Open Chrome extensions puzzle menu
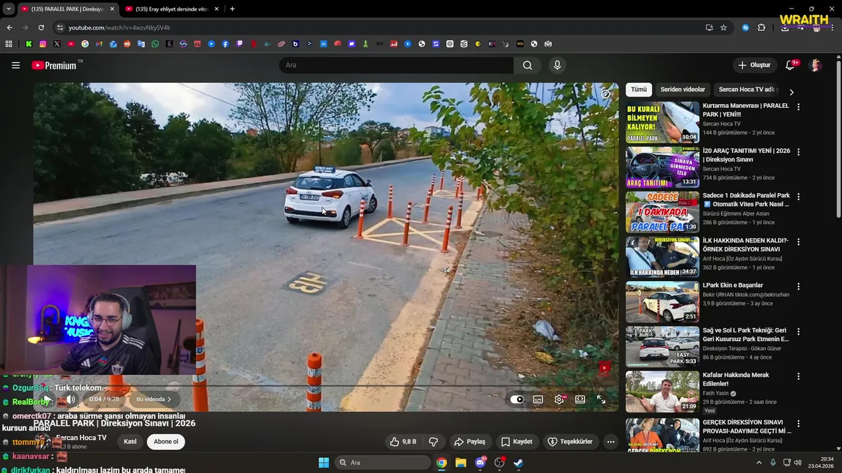Viewport: 842px width, 473px height. [762, 28]
